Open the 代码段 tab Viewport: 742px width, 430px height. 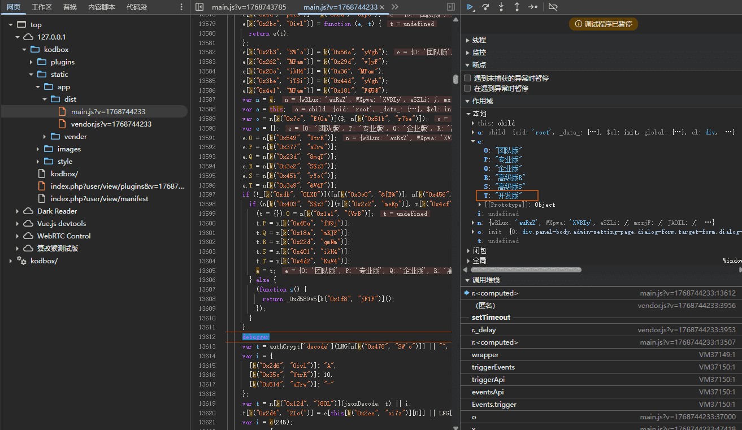pyautogui.click(x=137, y=7)
